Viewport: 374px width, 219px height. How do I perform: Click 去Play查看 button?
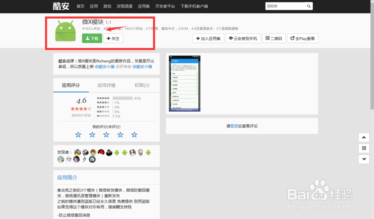303,39
